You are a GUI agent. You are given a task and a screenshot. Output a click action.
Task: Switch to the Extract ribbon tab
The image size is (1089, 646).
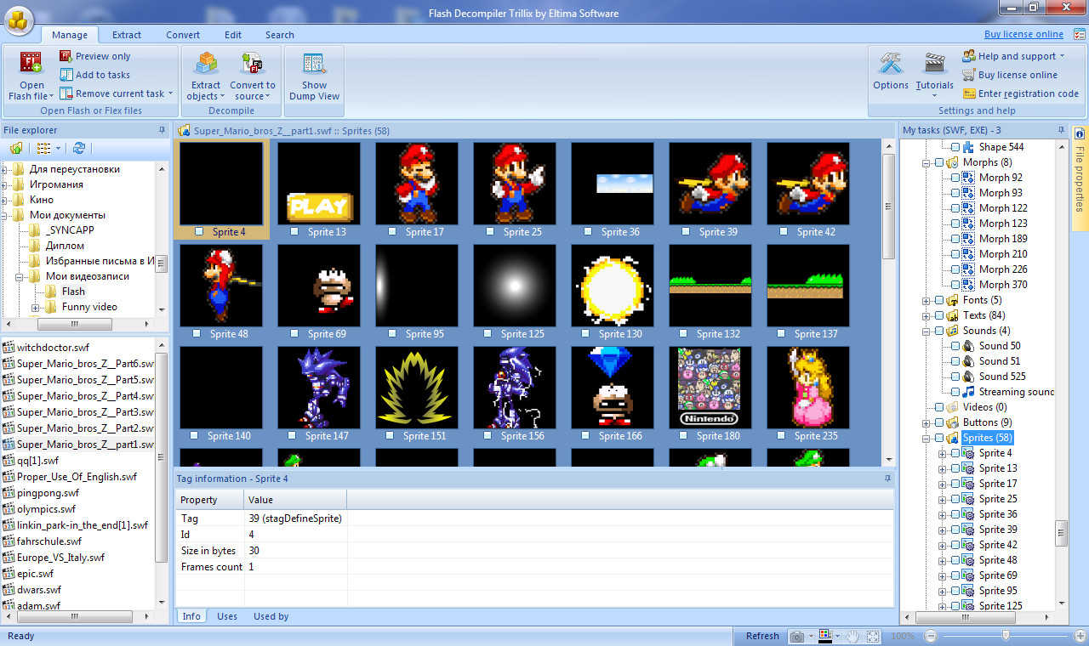tap(127, 35)
